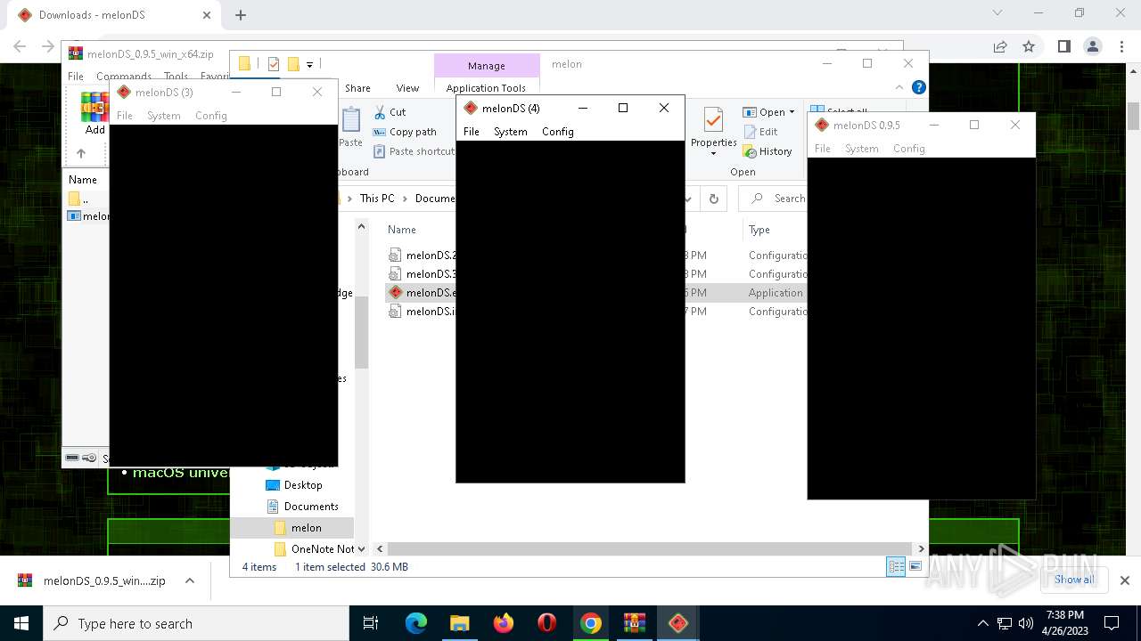The height and width of the screenshot is (641, 1141).
Task: Click the Properties checkmark icon in ribbon
Action: tap(713, 120)
